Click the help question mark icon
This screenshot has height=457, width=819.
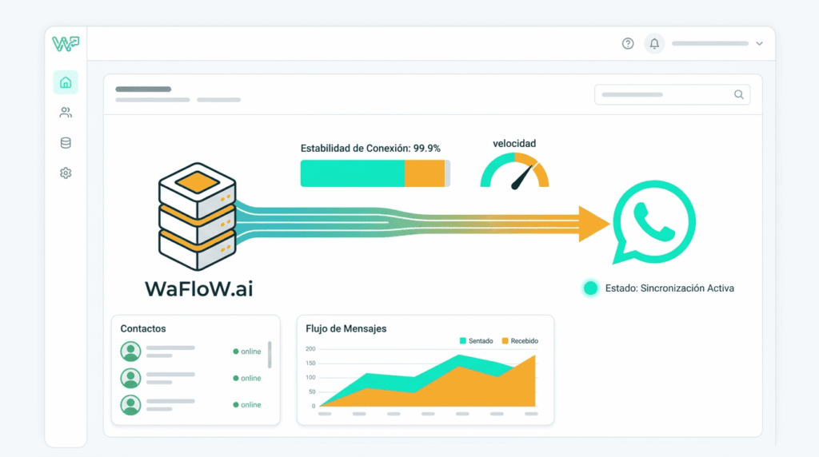628,44
